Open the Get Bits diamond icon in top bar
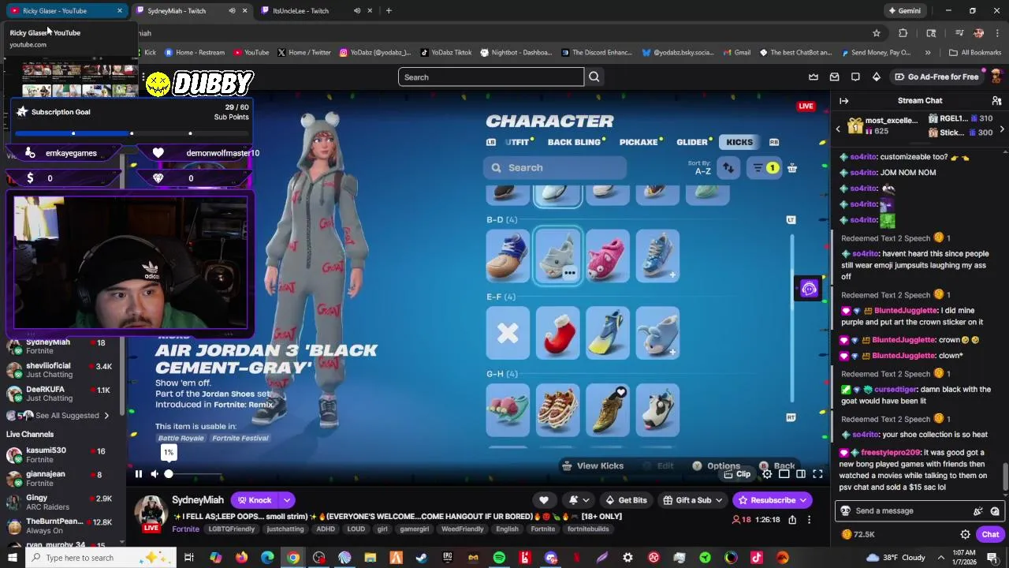This screenshot has height=568, width=1009. tap(876, 77)
